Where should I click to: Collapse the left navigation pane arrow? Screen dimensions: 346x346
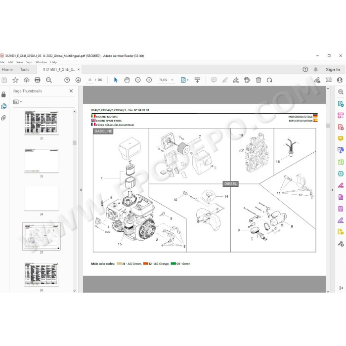pos(81,190)
